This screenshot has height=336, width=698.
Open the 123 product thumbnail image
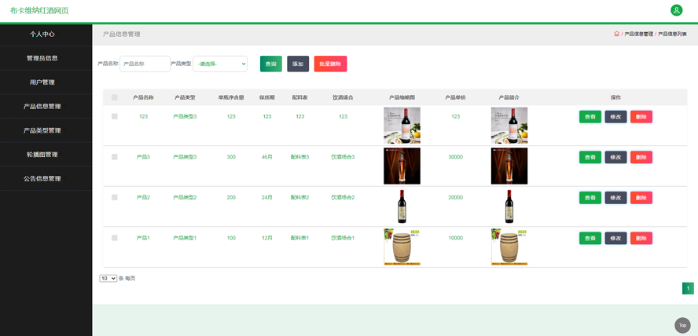coord(402,126)
